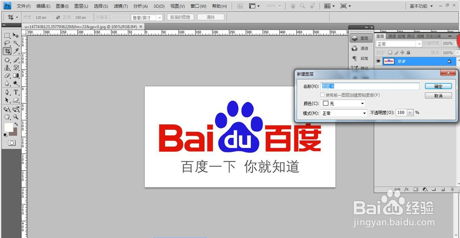Select the Custom Shape tool
This screenshot has width=460, height=238.
point(16,100)
